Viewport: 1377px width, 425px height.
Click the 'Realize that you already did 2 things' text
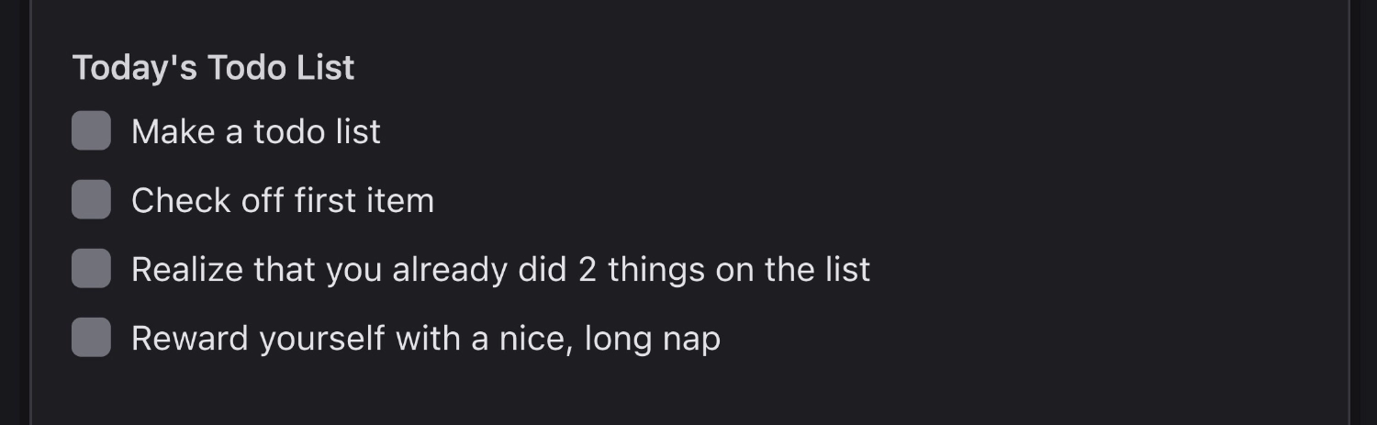click(x=500, y=270)
